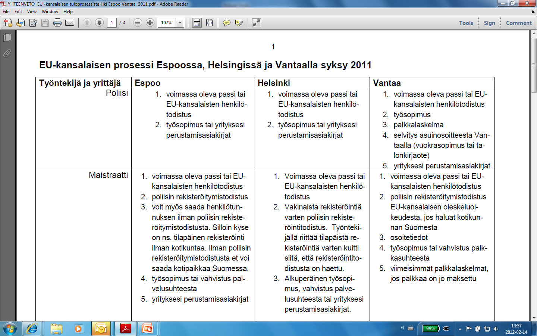Select fit width scrolling mode icon
Screen dimensions: 537x336
tap(197, 23)
